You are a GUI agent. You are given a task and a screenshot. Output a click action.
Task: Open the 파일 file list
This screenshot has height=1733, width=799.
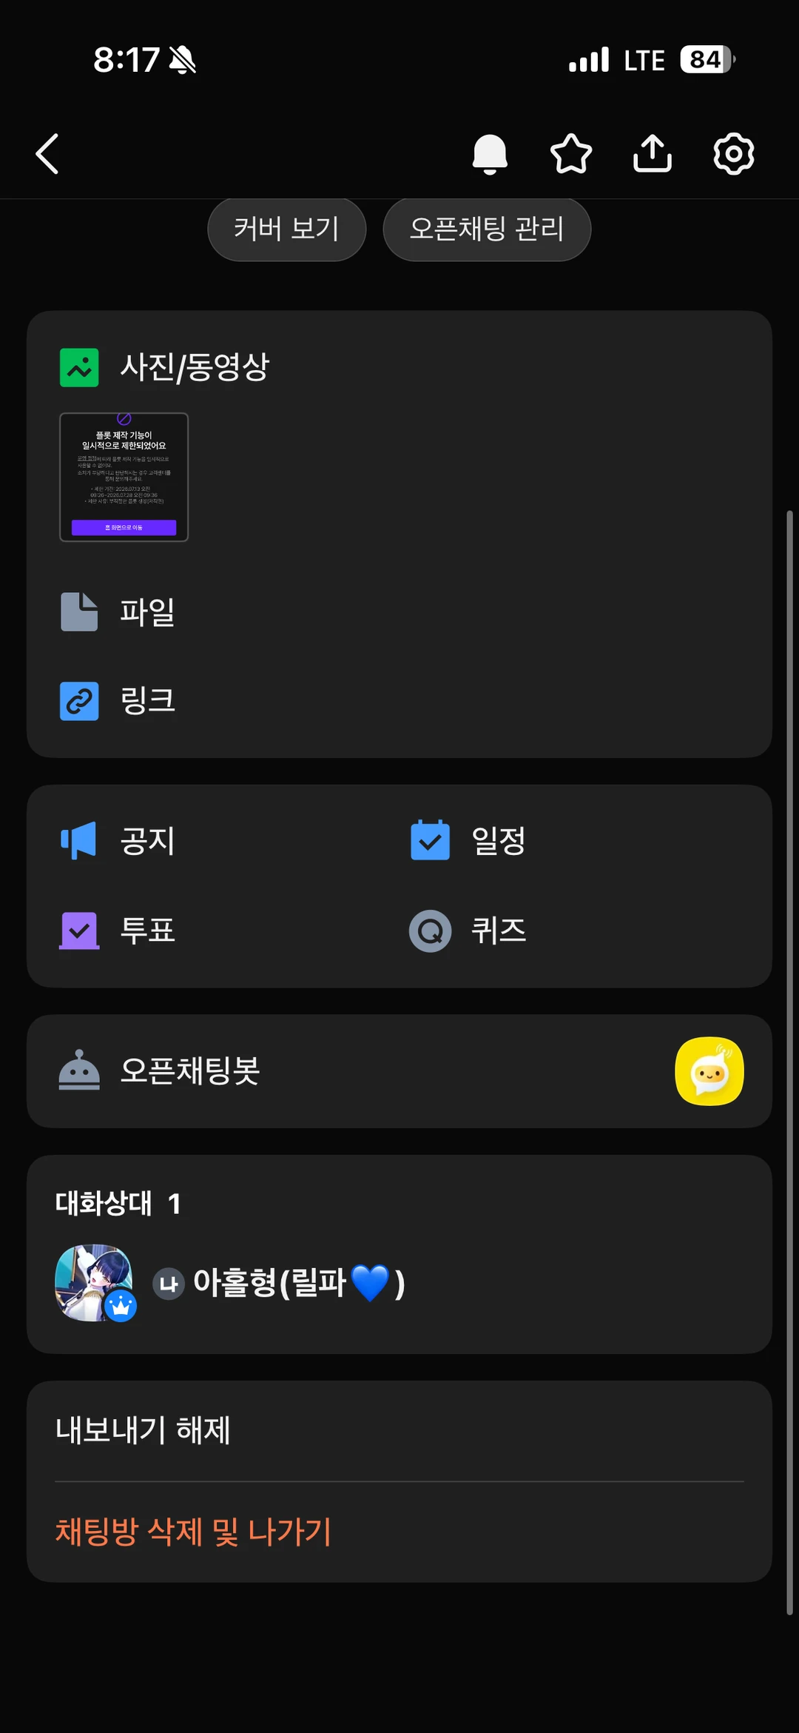pyautogui.click(x=399, y=612)
